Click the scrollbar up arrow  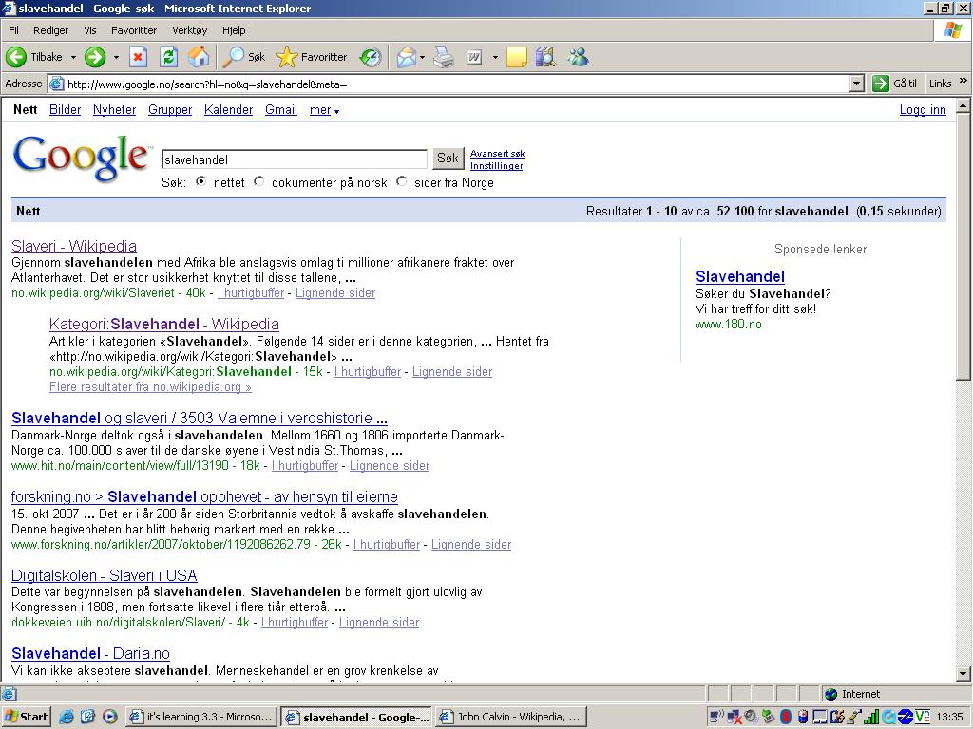[x=963, y=106]
